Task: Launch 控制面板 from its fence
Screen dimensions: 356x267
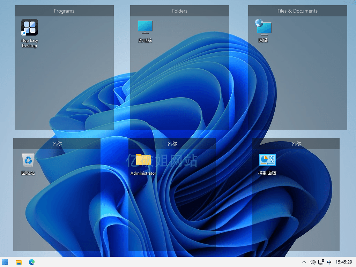Action: coord(267,160)
